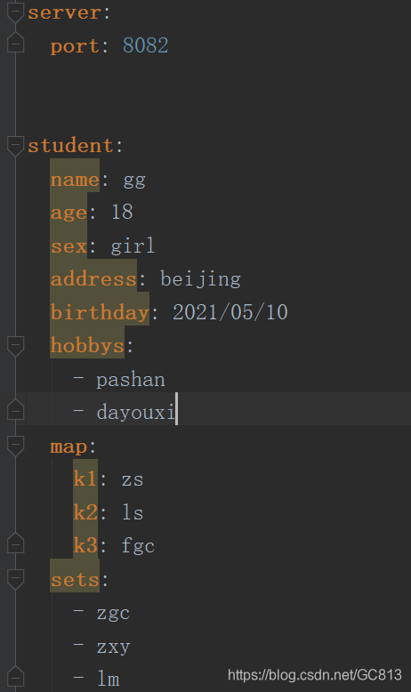Click the 'server' key

64,12
